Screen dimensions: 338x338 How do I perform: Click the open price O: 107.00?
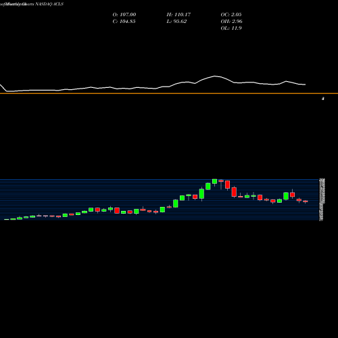(x=124, y=15)
